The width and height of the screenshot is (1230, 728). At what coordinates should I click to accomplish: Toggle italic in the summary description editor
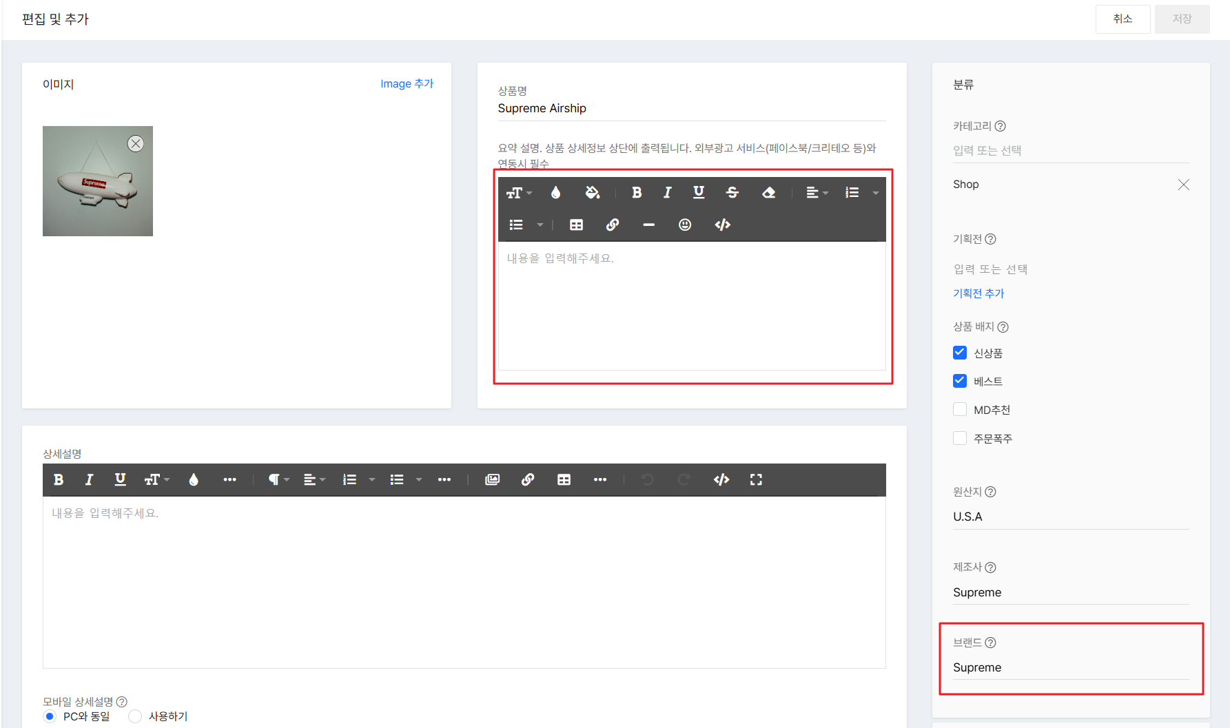667,193
